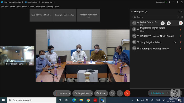Viewport: 184px width, 103px height.
Task: Click camera icon on Sony Snigdha Sahoo row
Action: 175,42
